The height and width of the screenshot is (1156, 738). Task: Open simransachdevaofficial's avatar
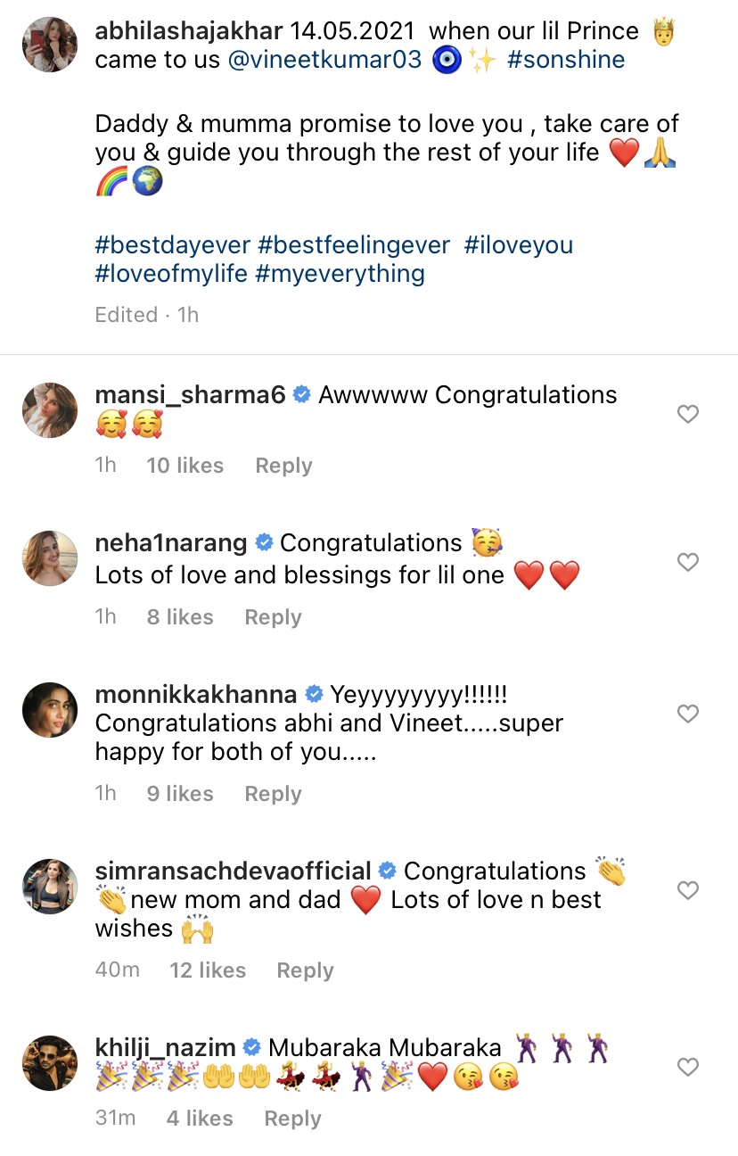tap(50, 887)
